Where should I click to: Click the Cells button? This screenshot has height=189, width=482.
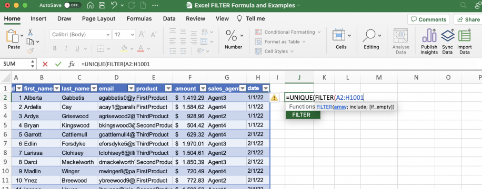(341, 39)
